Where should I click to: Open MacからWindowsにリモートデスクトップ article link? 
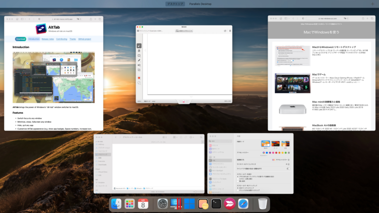click(334, 47)
